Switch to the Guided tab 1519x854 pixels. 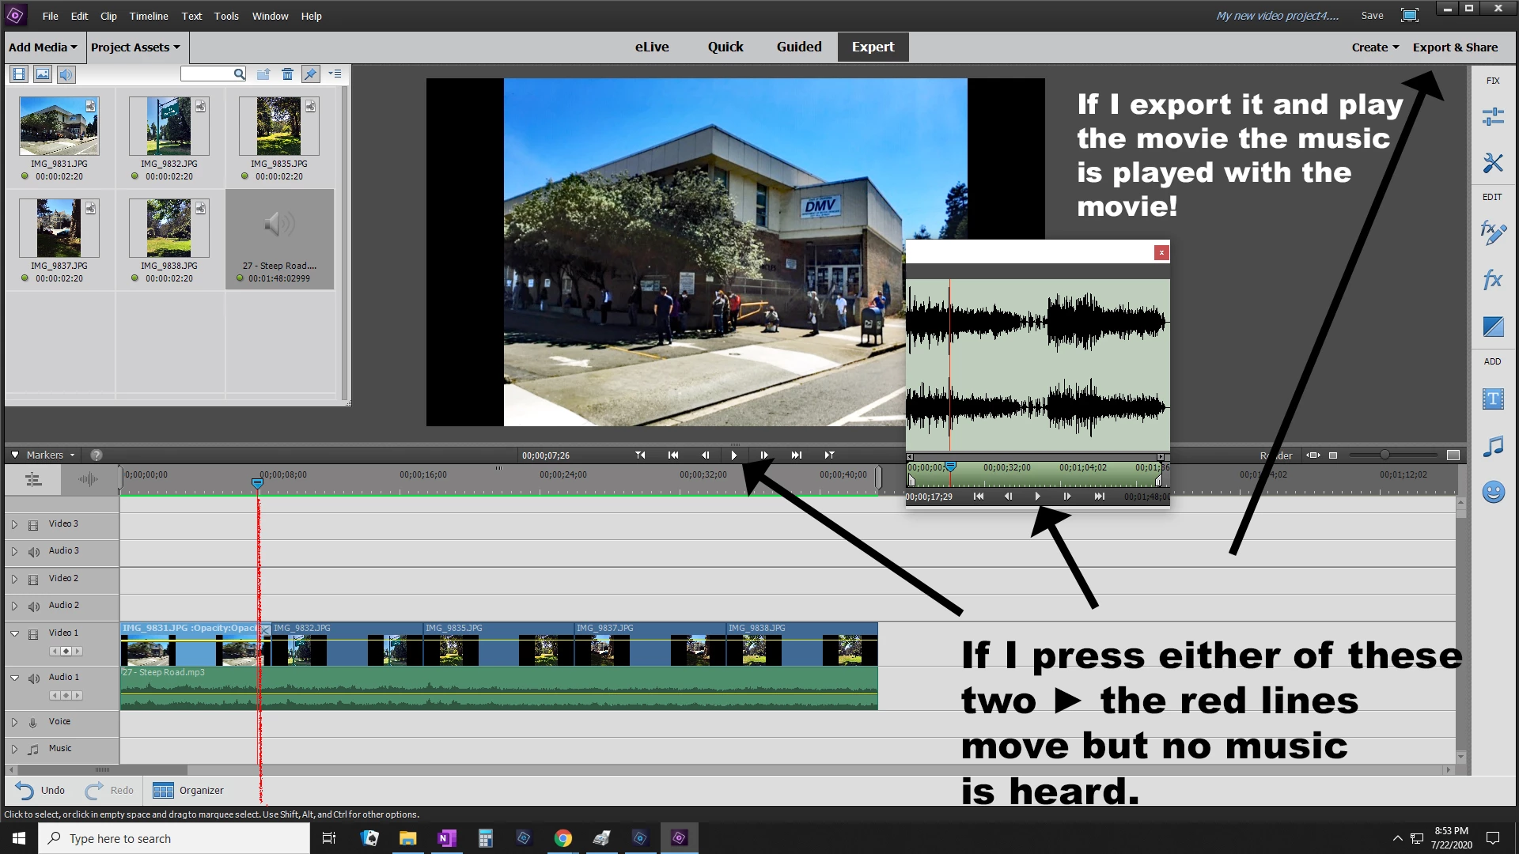click(798, 47)
